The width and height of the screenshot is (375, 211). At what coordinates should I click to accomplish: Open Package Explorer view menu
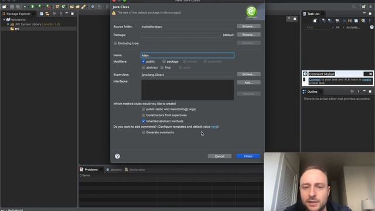click(x=61, y=13)
